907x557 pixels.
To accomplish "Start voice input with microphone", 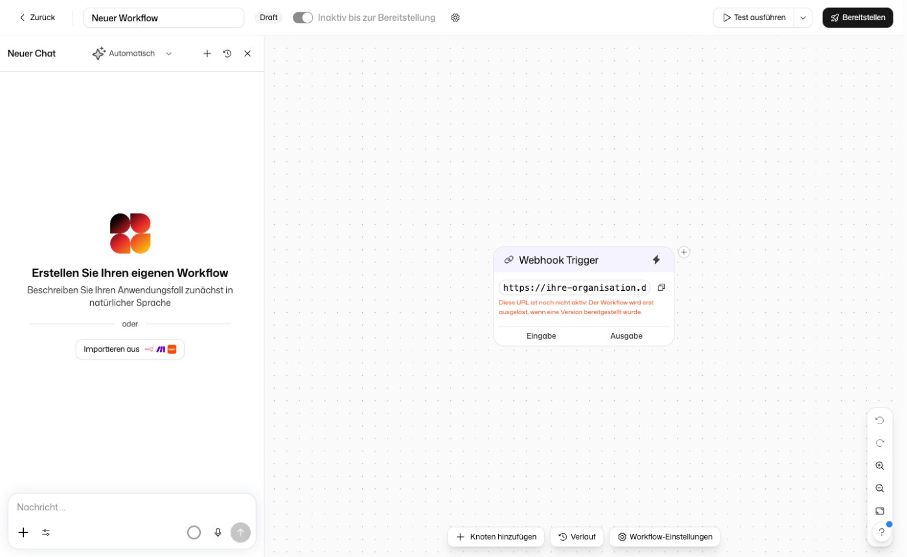I will coord(218,532).
